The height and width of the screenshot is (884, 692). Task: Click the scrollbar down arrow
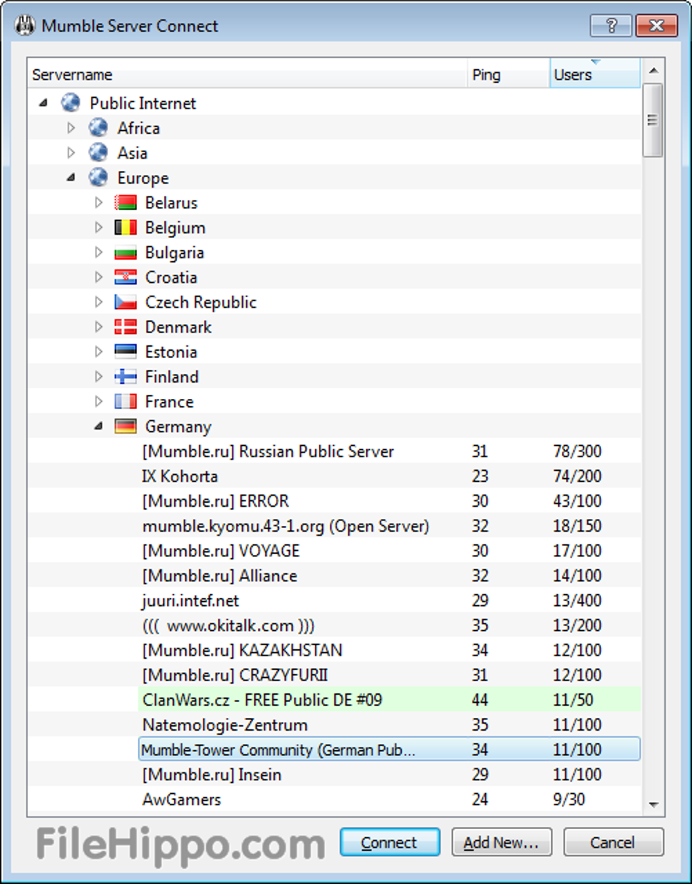point(653,805)
